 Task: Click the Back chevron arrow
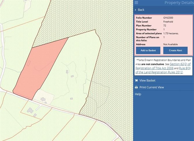click(x=136, y=10)
